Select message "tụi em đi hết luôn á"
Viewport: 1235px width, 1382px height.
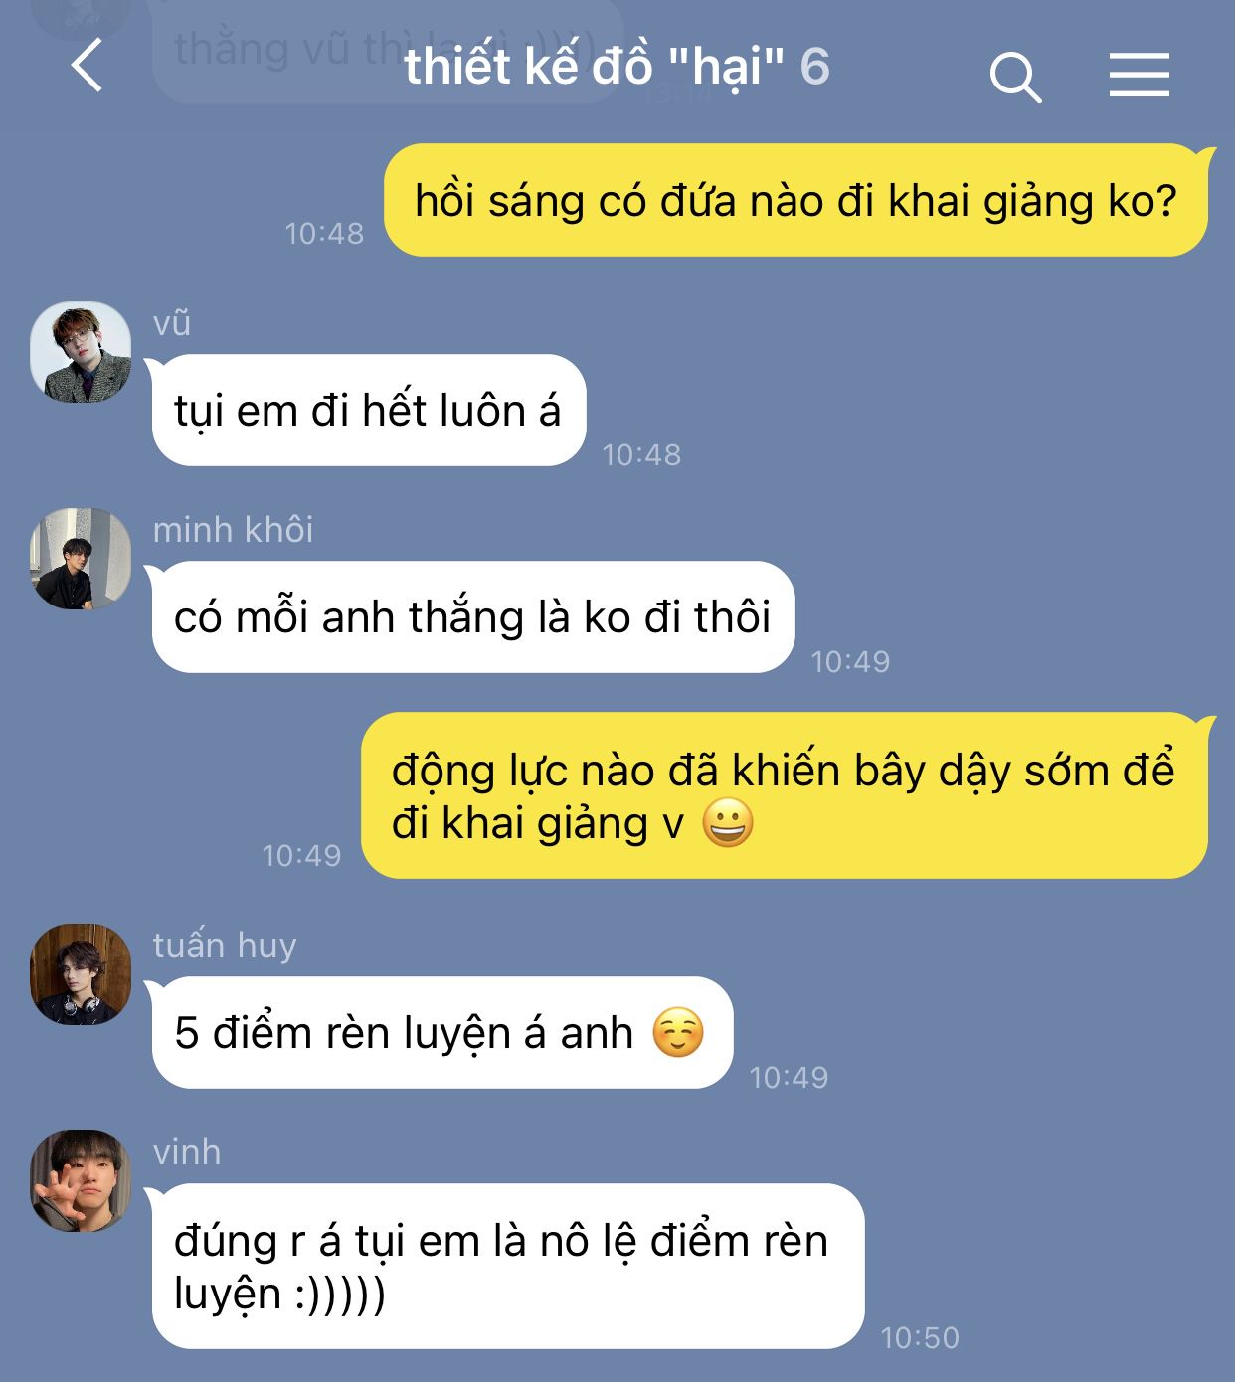(369, 410)
